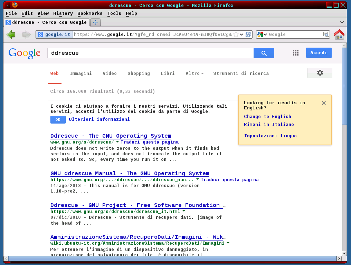351x265 pixels.
Task: Switch to the Immagini search tab
Action: (x=80, y=73)
